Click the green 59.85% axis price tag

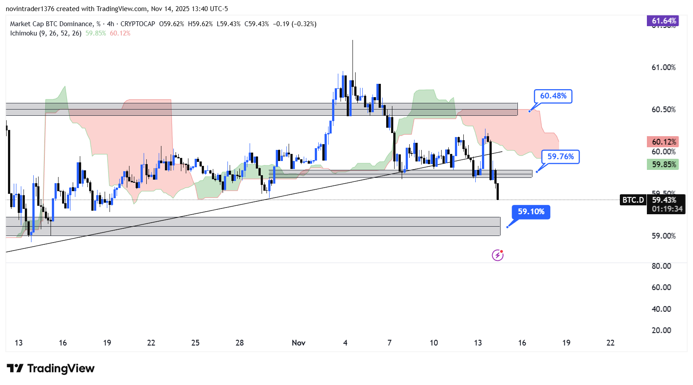(663, 165)
